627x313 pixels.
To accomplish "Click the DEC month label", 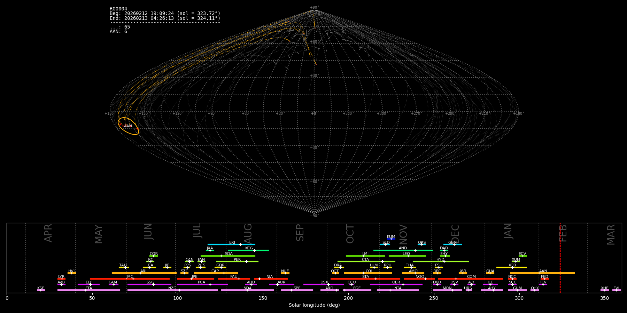I will (455, 233).
